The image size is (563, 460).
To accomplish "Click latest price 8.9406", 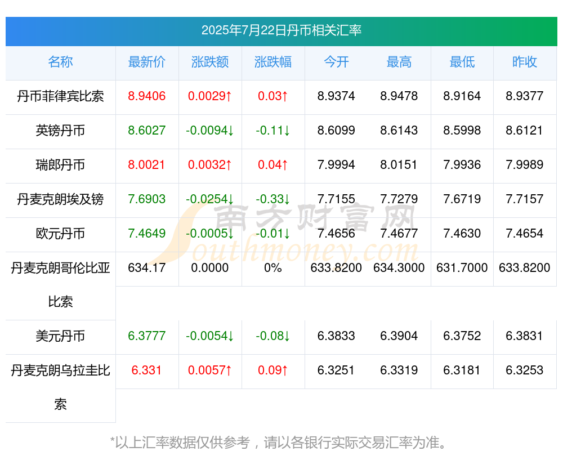I will click(146, 96).
